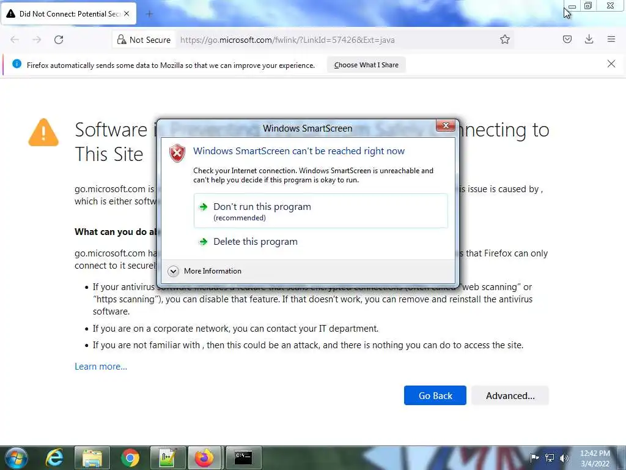
Task: Open the Firefox hamburger menu
Action: (x=611, y=39)
